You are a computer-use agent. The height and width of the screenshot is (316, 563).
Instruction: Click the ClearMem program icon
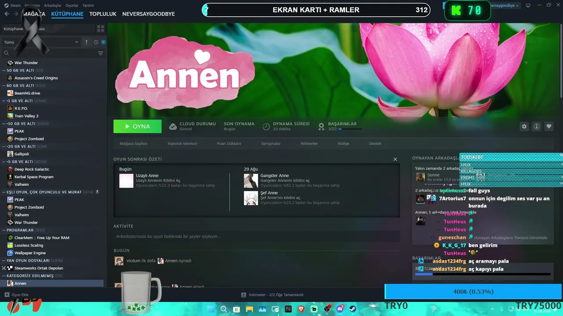pyautogui.click(x=11, y=238)
